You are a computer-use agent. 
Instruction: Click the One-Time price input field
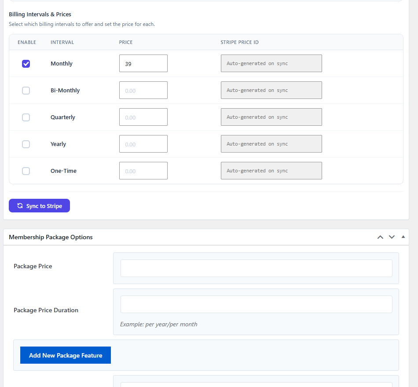point(143,171)
